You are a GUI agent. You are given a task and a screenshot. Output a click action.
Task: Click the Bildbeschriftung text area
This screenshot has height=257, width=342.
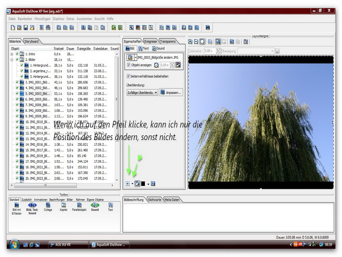(229, 216)
